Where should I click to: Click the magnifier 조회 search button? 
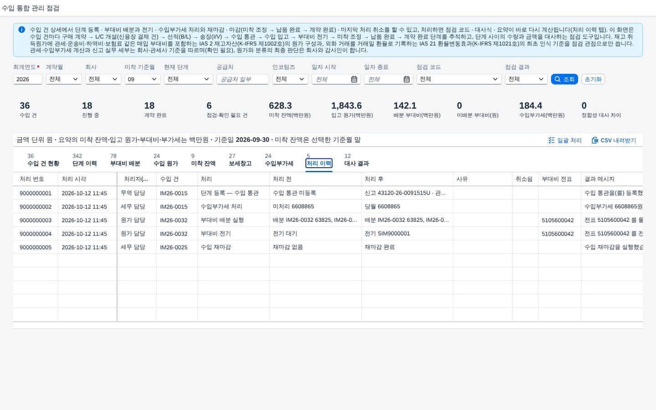[x=564, y=79]
